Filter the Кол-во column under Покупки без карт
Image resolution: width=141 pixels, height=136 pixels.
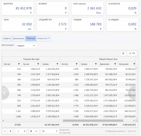tap(19, 64)
